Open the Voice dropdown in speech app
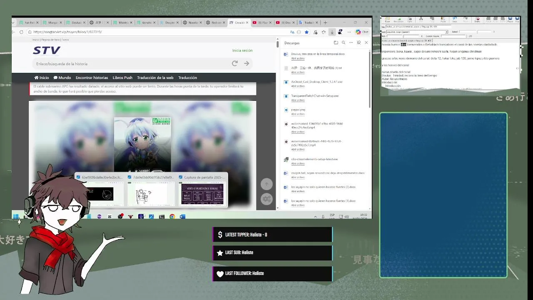 pos(446,32)
